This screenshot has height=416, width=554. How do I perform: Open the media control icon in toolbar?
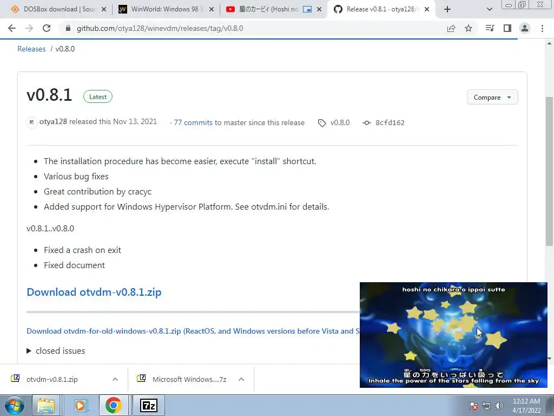point(490,28)
